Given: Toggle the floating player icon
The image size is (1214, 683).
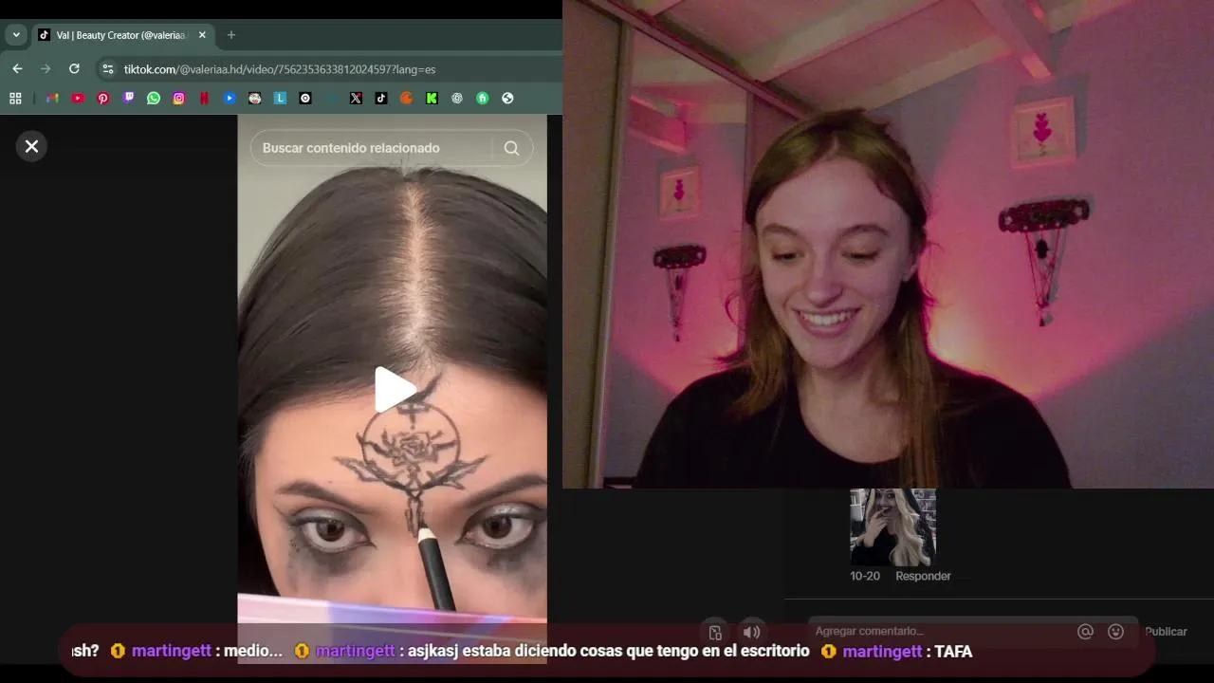Looking at the screenshot, I should coord(716,632).
